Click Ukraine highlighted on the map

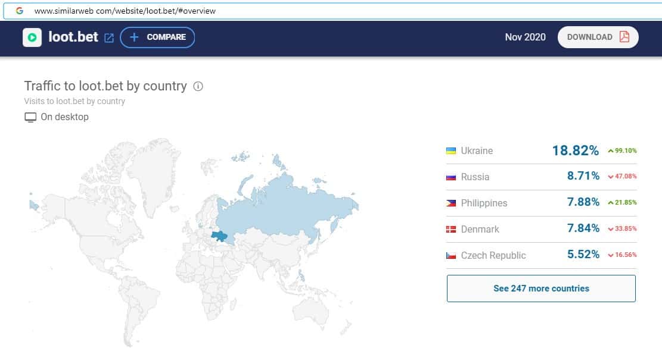[219, 237]
